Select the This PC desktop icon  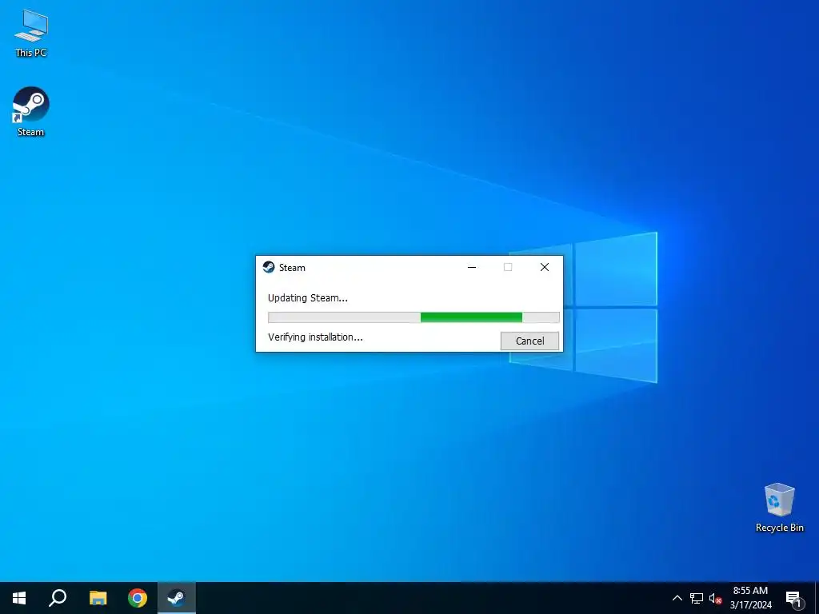31,34
